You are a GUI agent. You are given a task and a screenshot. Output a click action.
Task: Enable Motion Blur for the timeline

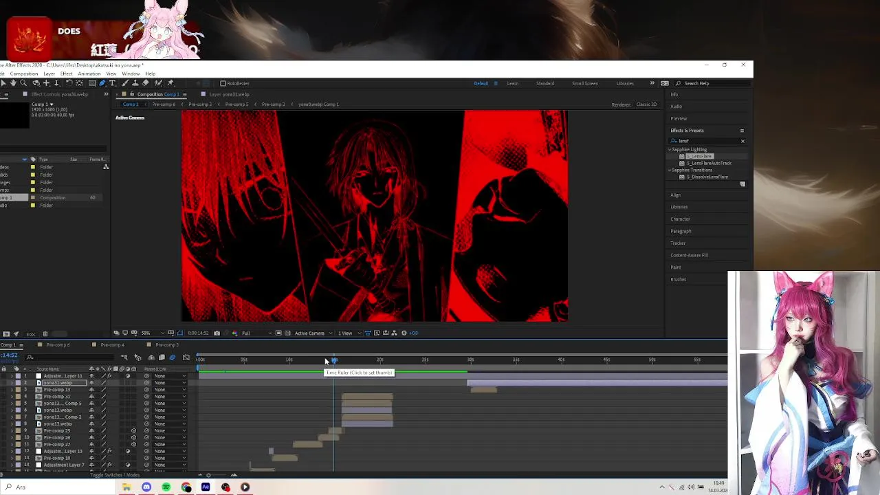pyautogui.click(x=172, y=357)
